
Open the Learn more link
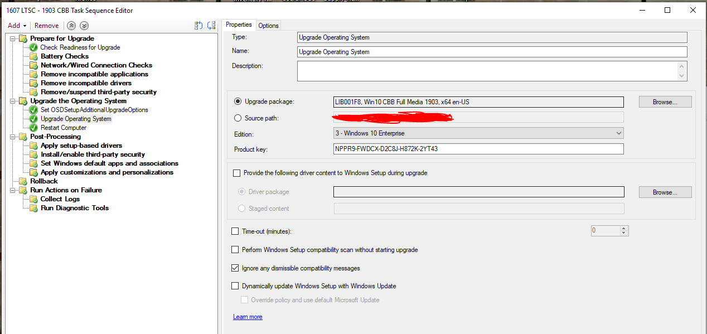248,317
